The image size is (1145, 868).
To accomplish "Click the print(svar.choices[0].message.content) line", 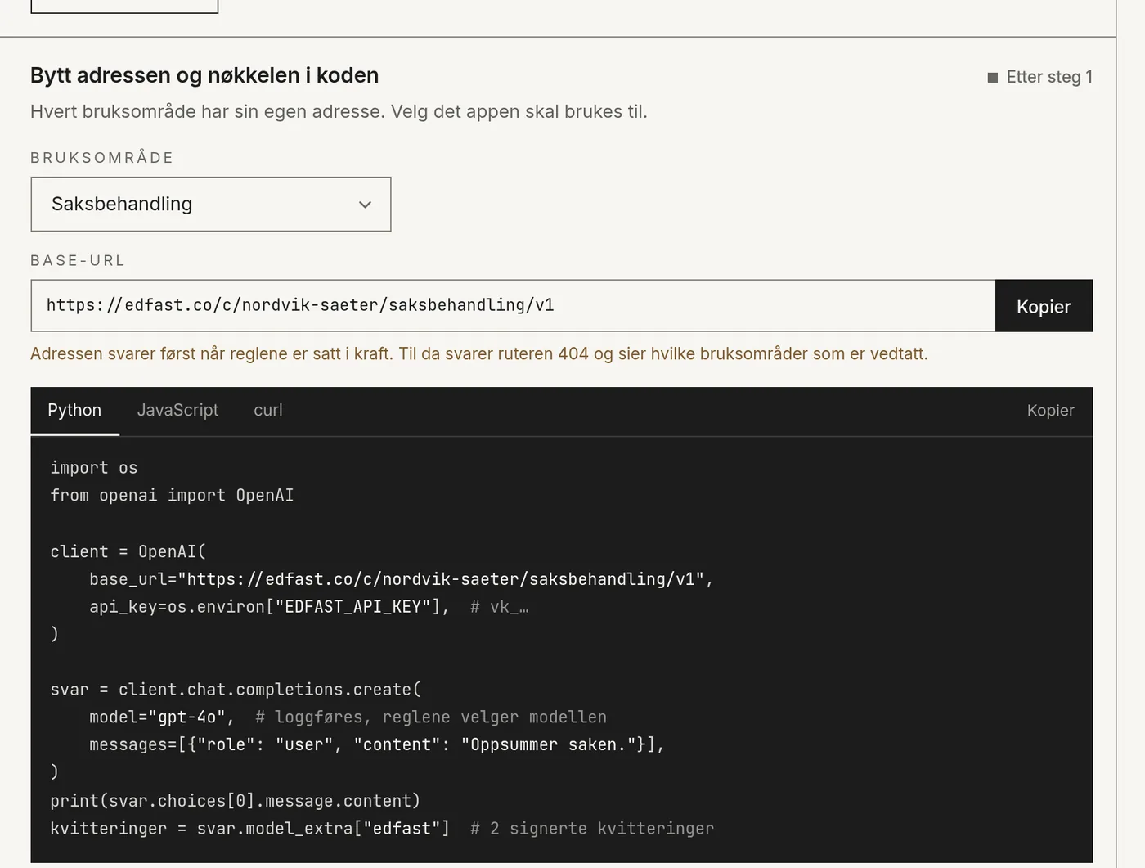I will [235, 801].
